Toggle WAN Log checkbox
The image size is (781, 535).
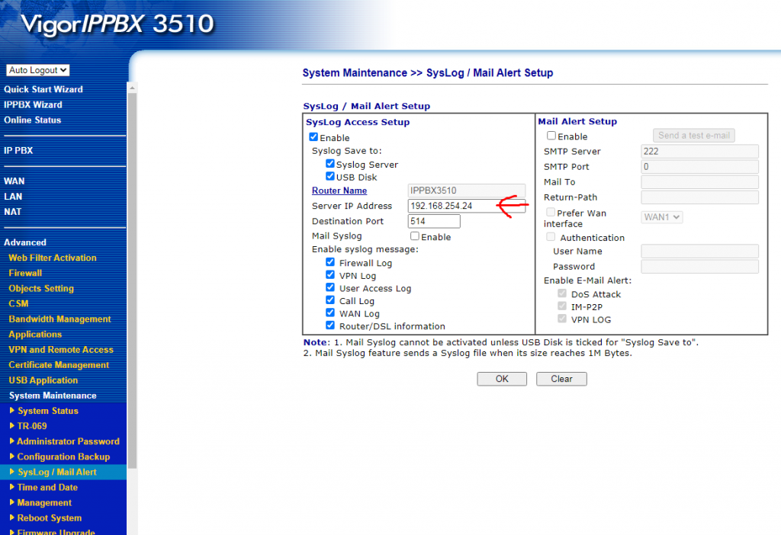click(329, 312)
